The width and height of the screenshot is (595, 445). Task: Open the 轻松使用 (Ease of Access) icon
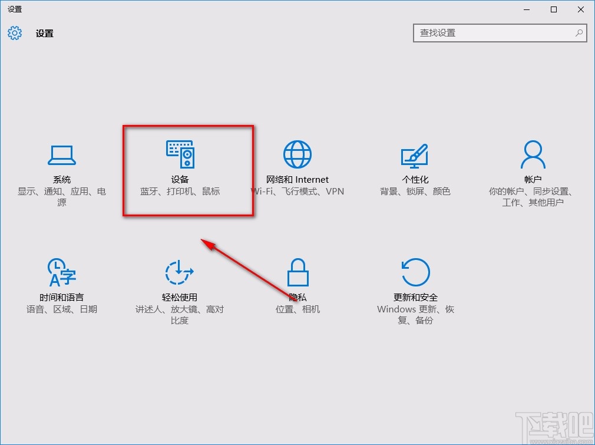[179, 272]
